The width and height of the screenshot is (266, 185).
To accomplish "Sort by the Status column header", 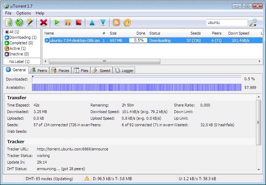I will tap(165, 33).
